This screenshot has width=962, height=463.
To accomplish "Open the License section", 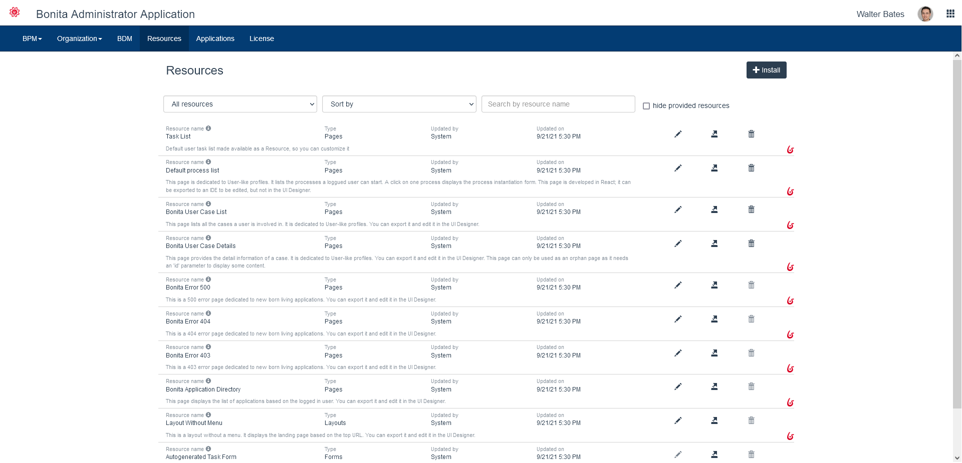I will coord(261,38).
